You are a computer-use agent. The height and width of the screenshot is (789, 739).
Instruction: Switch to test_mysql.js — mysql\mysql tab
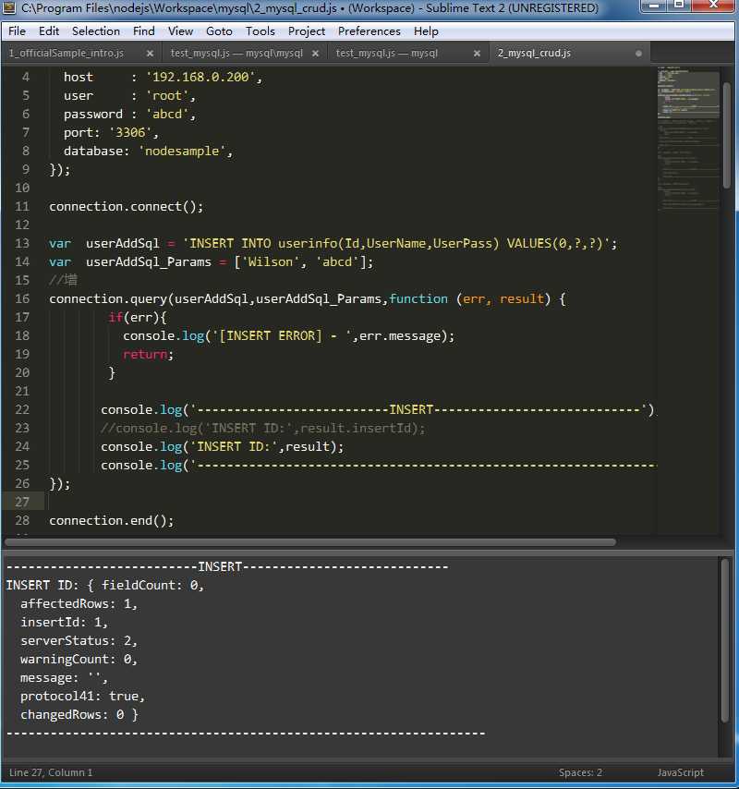[x=236, y=53]
